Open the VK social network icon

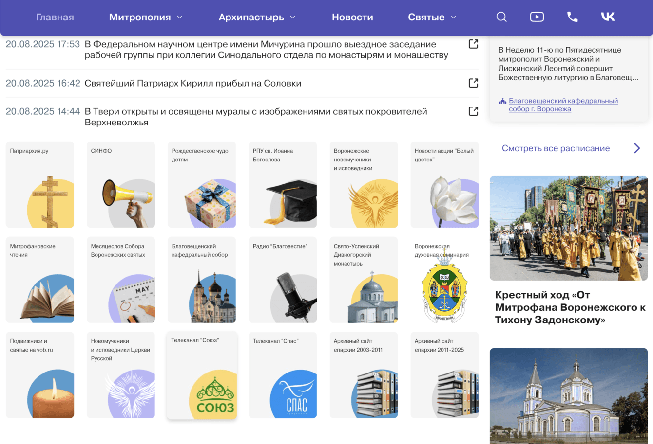(608, 17)
